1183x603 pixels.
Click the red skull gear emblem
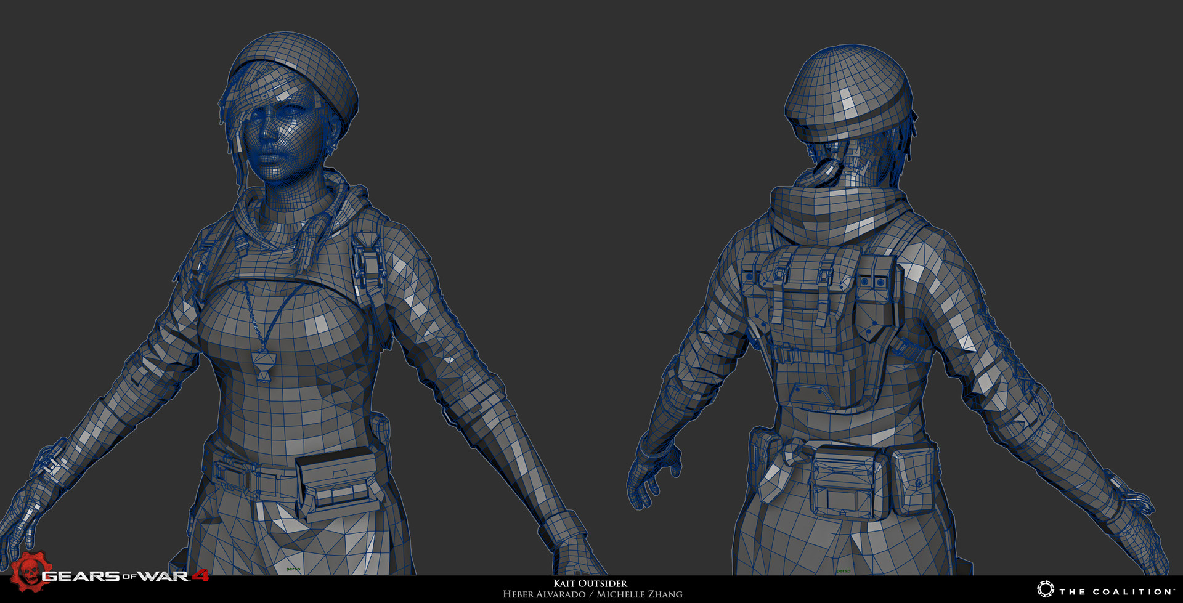tap(29, 571)
